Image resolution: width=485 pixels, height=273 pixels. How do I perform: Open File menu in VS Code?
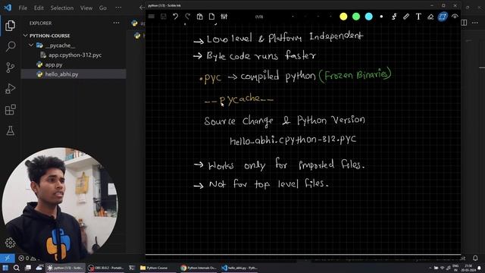click(x=23, y=8)
